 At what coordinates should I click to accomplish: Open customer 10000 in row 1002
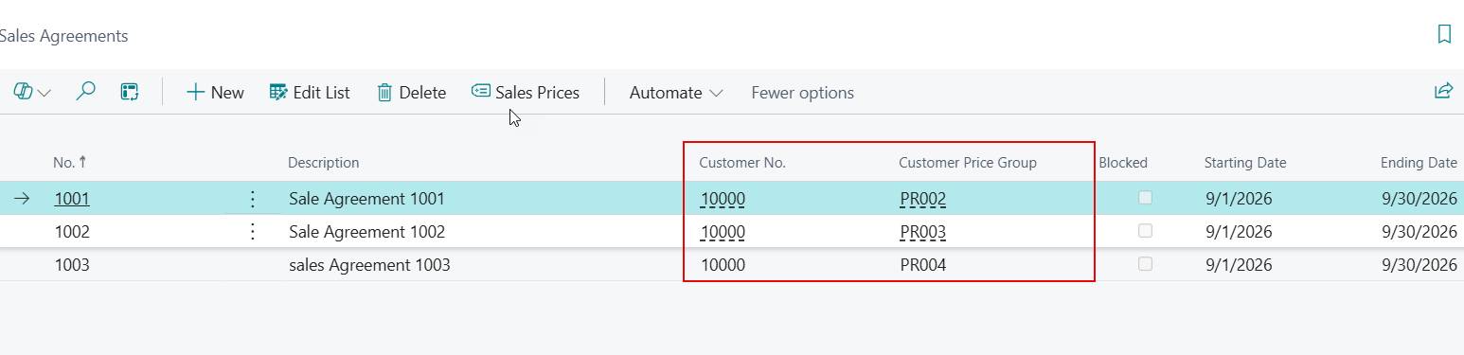pyautogui.click(x=723, y=232)
